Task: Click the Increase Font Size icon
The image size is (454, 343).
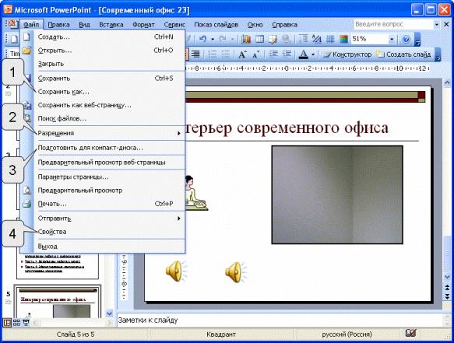Action: (x=242, y=54)
